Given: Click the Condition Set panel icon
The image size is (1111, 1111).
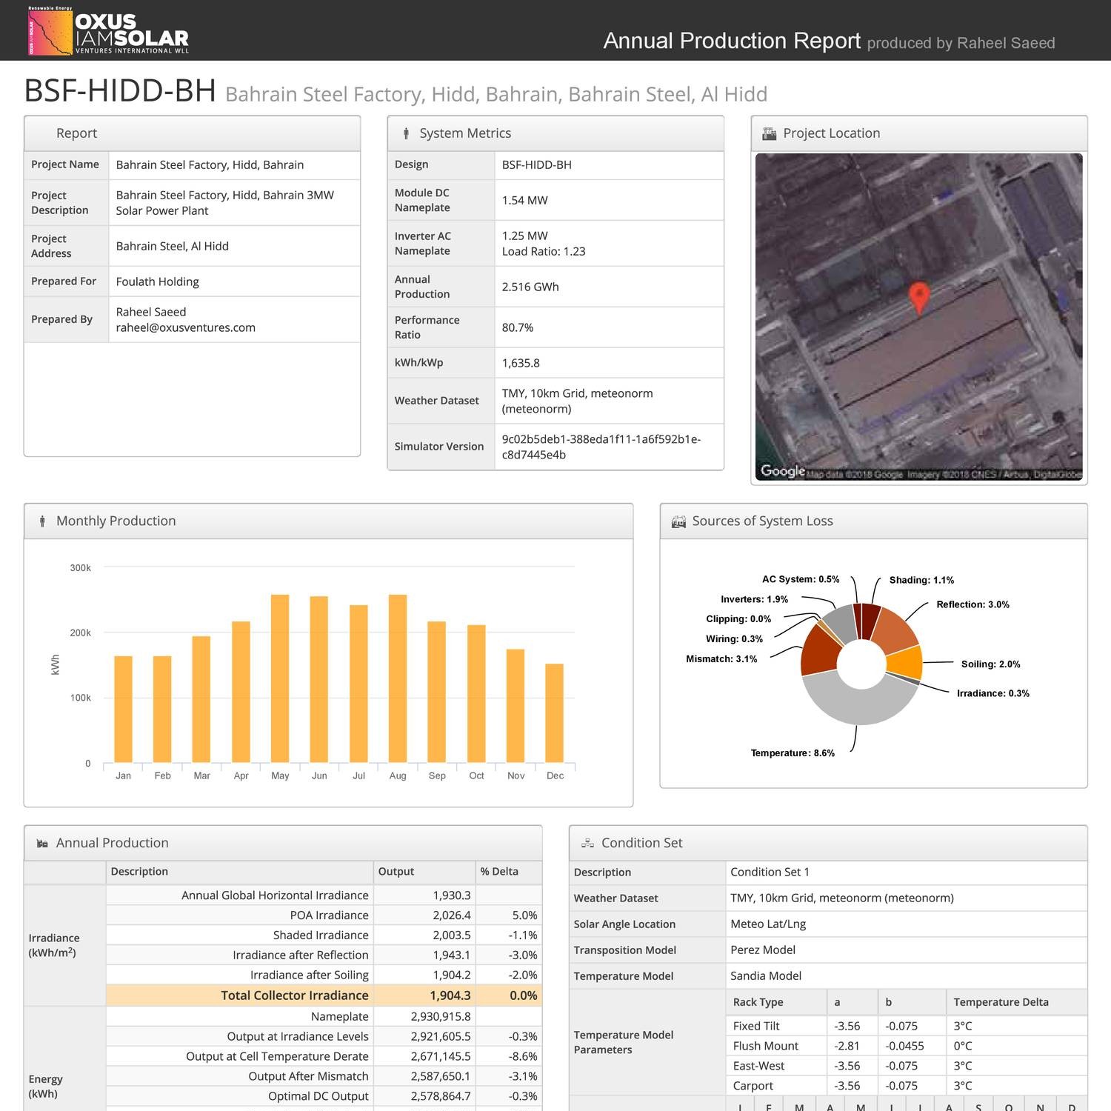Looking at the screenshot, I should [587, 844].
